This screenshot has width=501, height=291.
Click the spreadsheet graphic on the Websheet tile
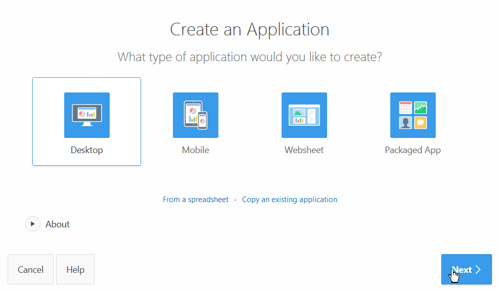[x=304, y=115]
